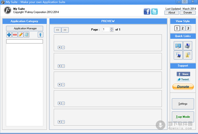Image resolution: width=198 pixels, height=134 pixels.
Task: Minimize the My Suite window
Action: click(179, 2)
